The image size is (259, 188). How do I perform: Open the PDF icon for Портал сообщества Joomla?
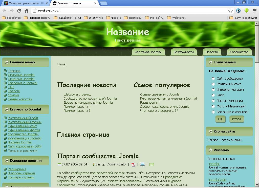[133, 164]
